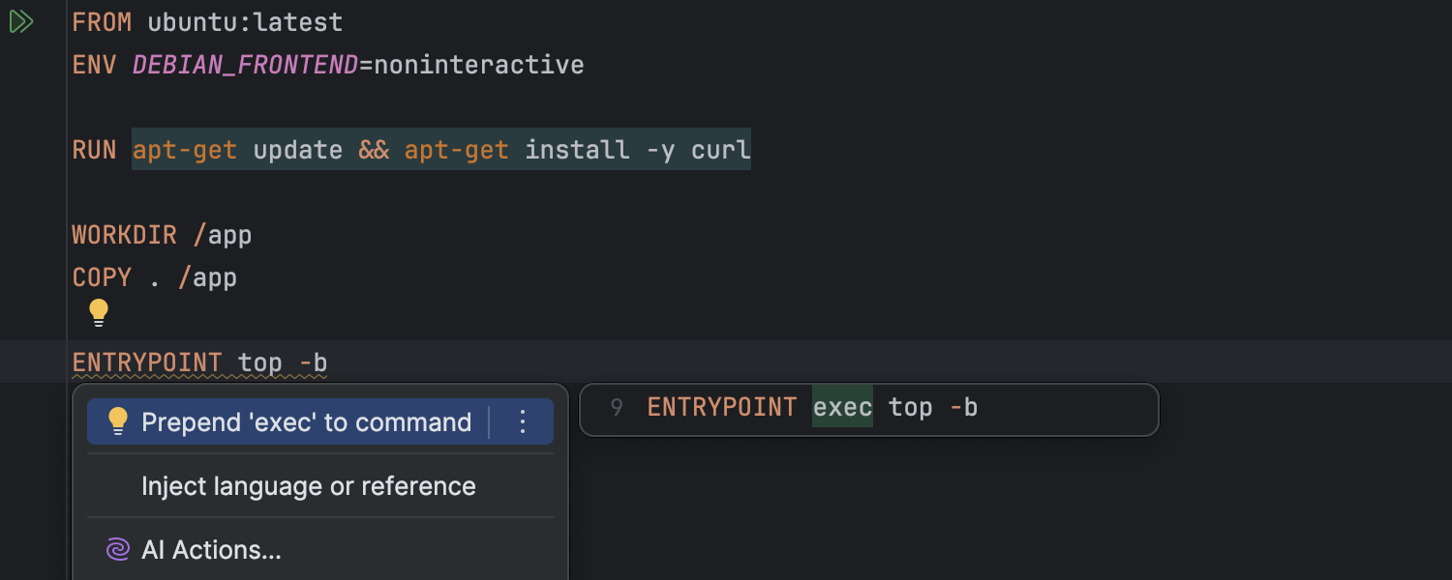
Task: Click the word "curl" in the RUN line
Action: pyautogui.click(x=720, y=150)
